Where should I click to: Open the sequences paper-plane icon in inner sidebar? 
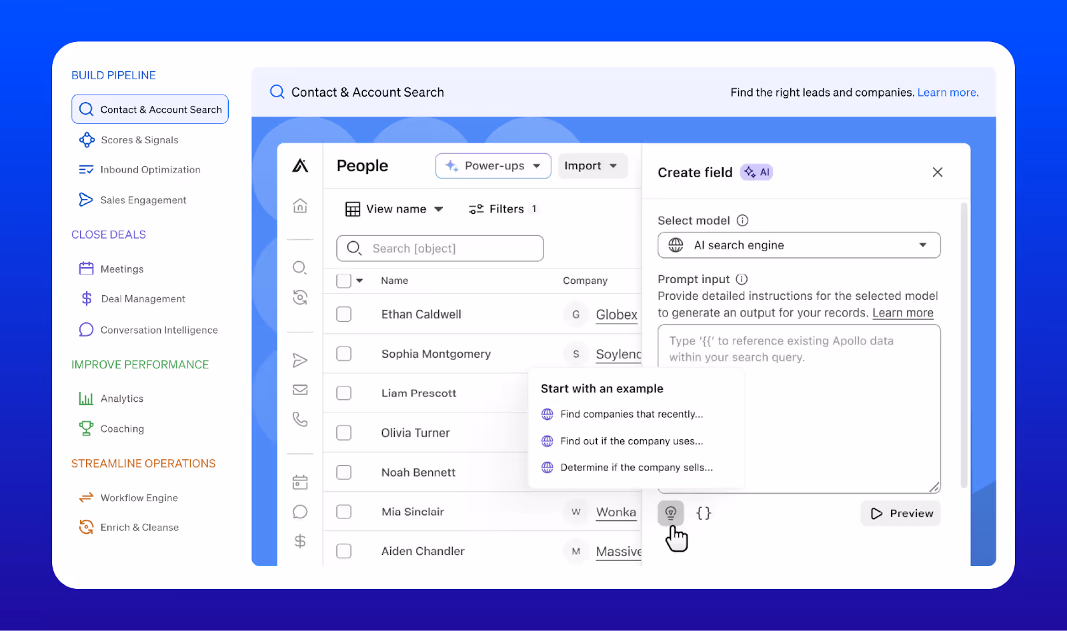[x=300, y=360]
